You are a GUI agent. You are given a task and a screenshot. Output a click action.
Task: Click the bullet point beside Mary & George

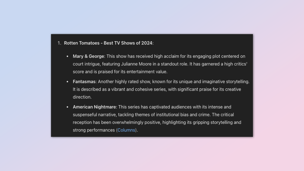tap(67, 56)
